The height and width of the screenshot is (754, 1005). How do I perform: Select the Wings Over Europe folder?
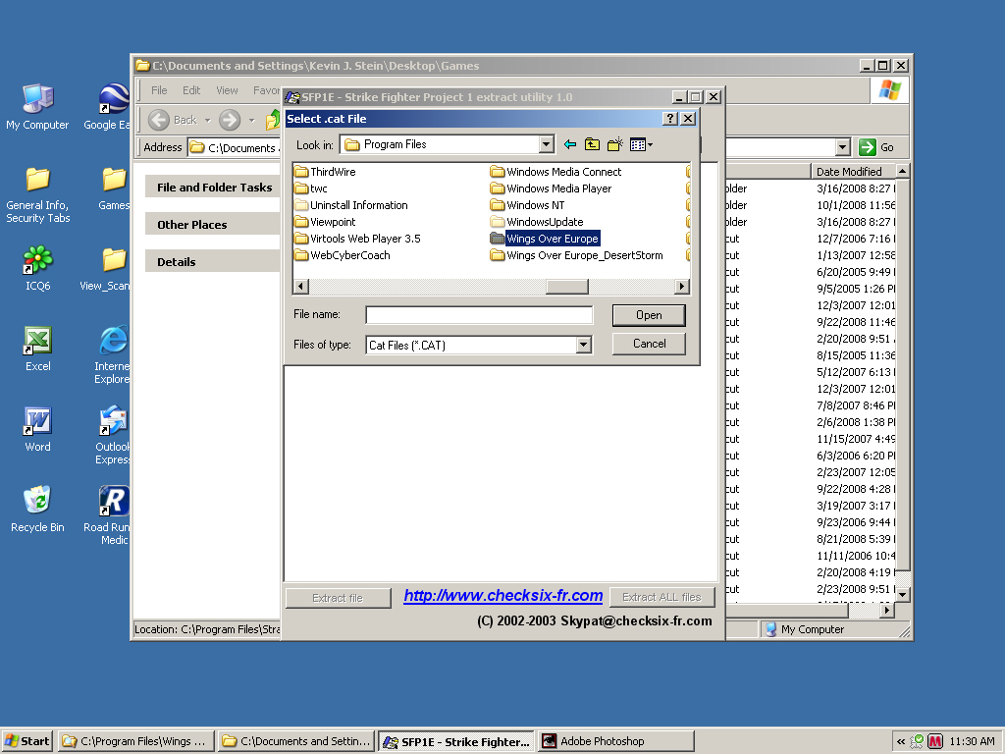coord(545,239)
